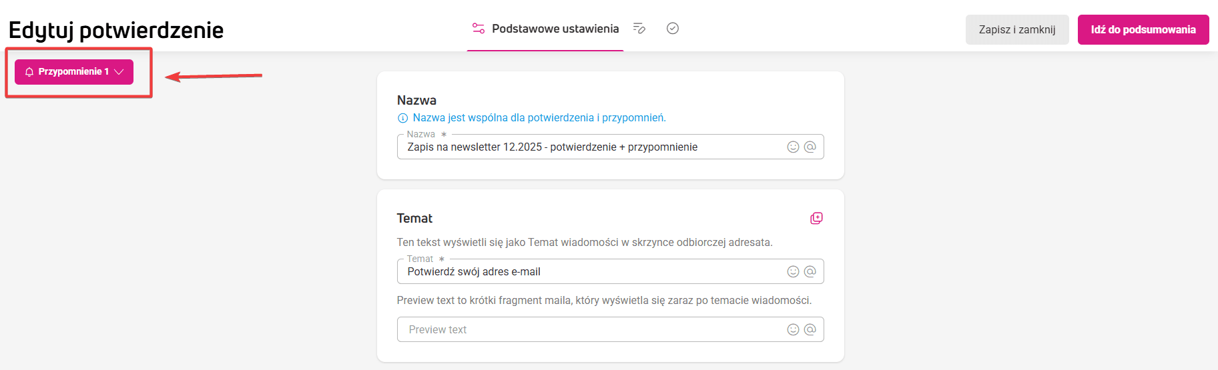This screenshot has width=1218, height=370.
Task: Open the content editing step icon
Action: pyautogui.click(x=639, y=28)
